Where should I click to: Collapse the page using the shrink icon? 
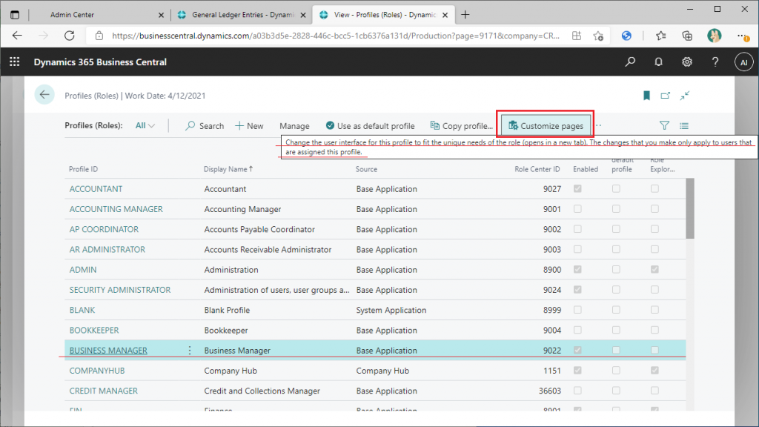[684, 96]
